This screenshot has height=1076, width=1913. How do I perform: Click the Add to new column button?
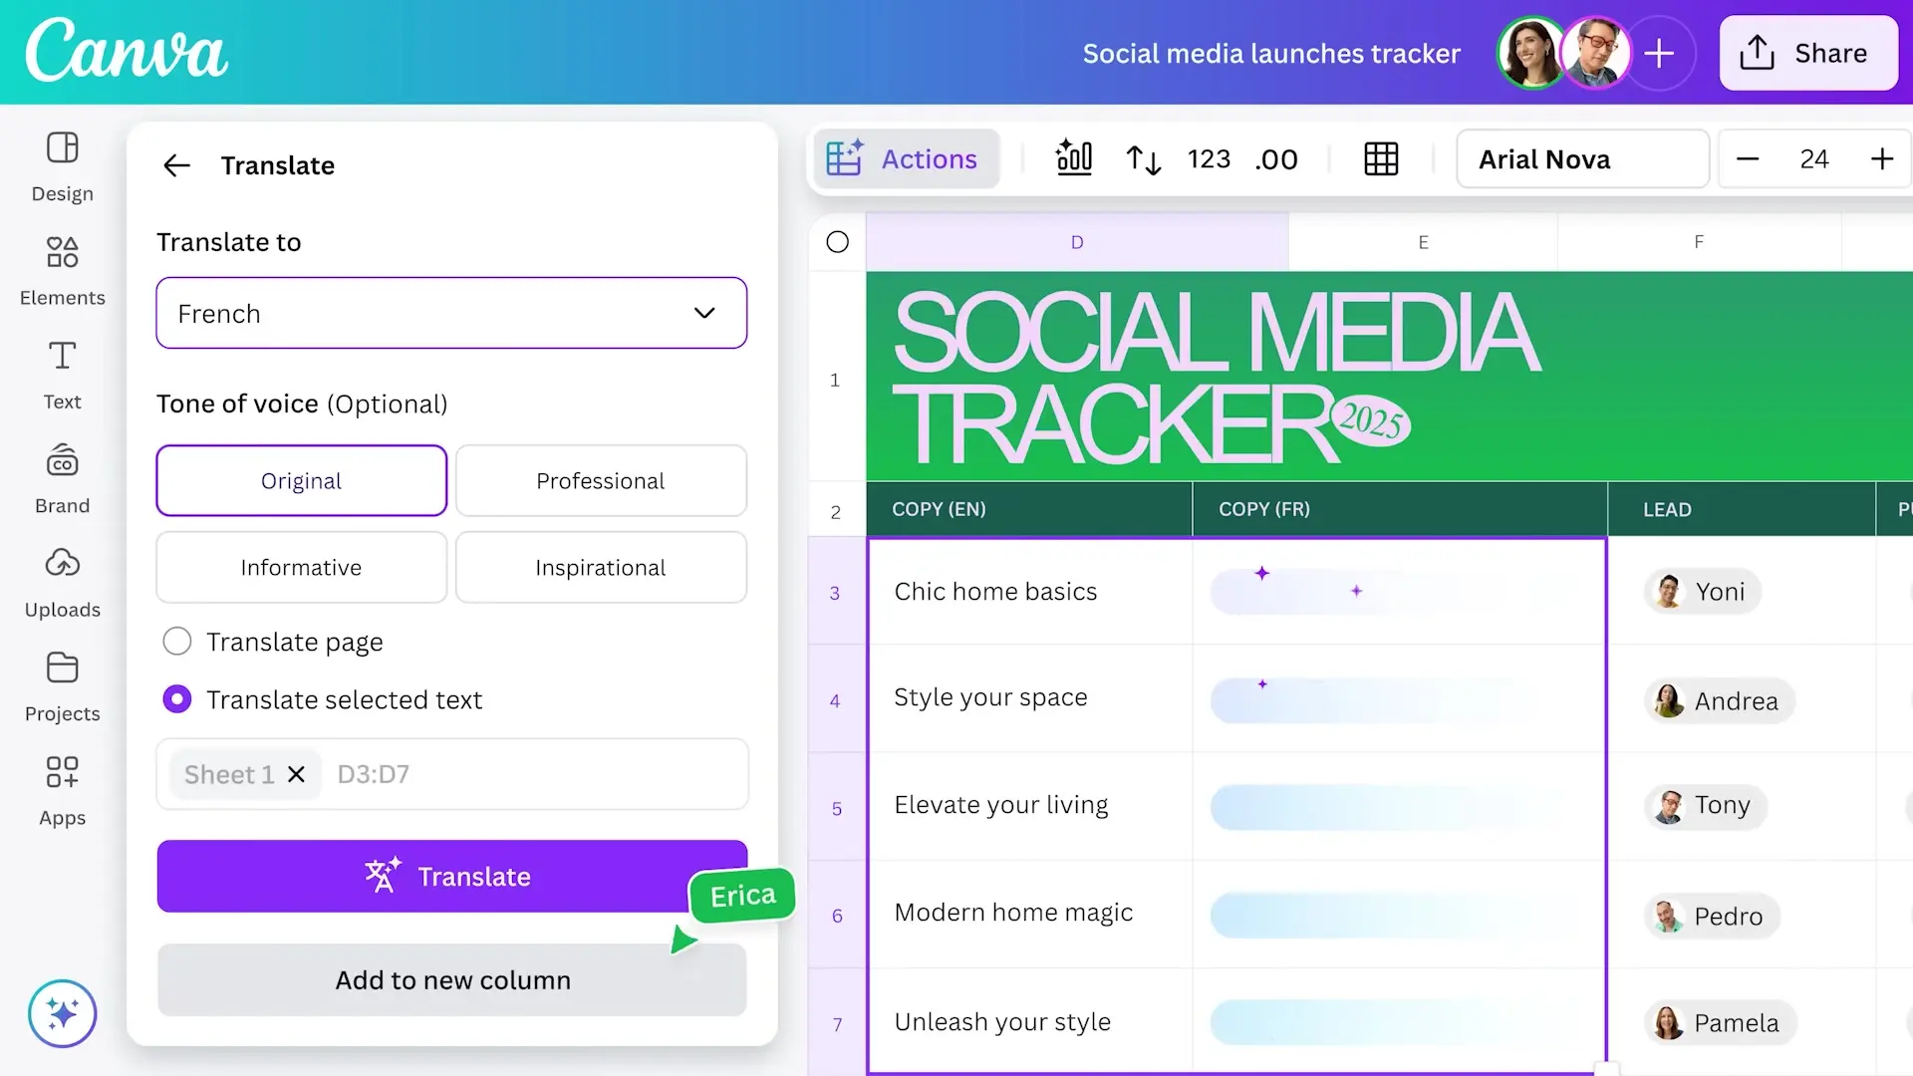click(451, 980)
